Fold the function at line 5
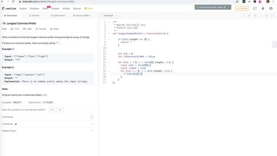Image resolution: width=277 pixels, height=156 pixels. pos(109,34)
